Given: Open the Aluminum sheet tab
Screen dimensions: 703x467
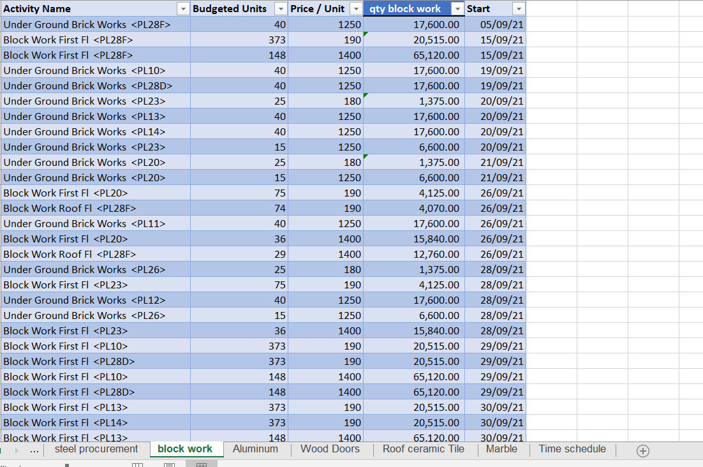Looking at the screenshot, I should (255, 449).
